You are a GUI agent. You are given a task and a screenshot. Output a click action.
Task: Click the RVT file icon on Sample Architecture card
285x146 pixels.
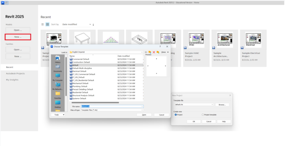[214, 48]
